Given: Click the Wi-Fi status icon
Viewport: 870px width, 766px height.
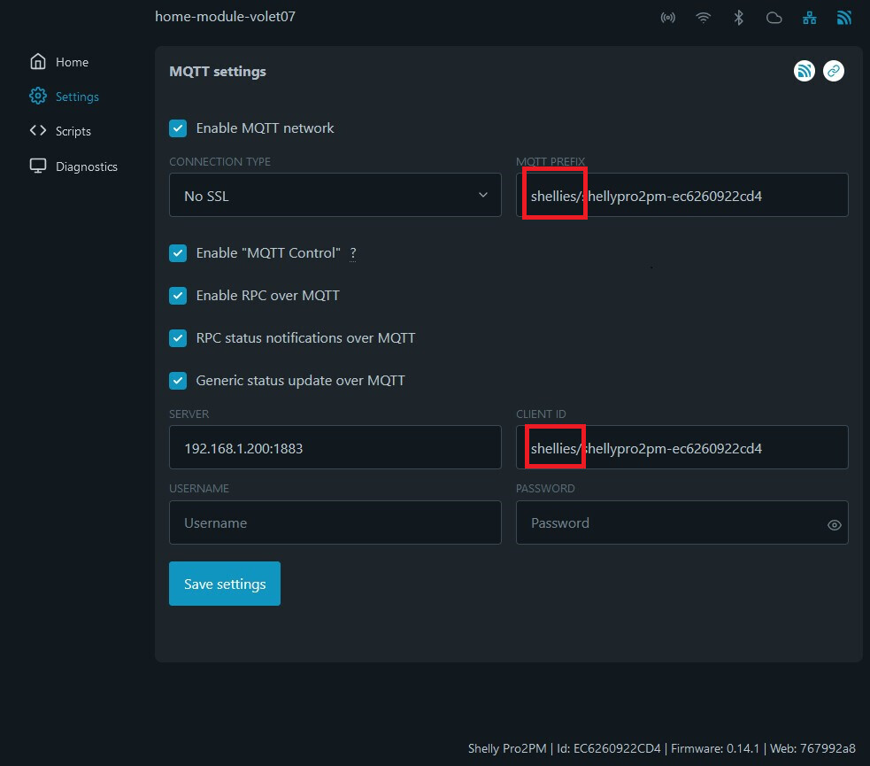Looking at the screenshot, I should [x=703, y=17].
